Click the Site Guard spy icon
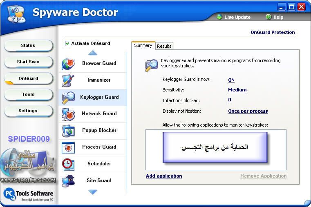 click(68, 181)
